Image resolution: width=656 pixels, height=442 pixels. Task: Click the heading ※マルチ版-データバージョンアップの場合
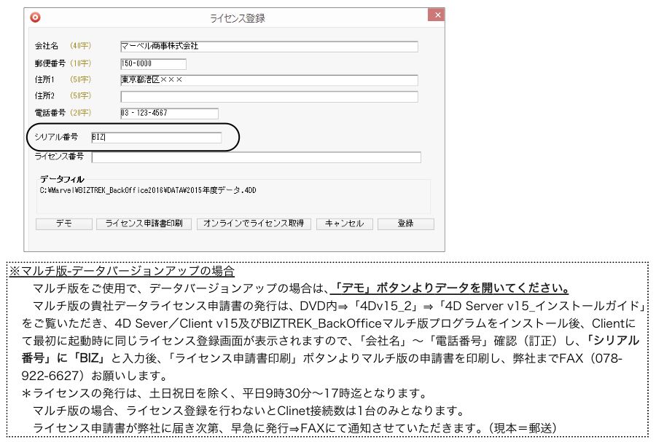(122, 271)
